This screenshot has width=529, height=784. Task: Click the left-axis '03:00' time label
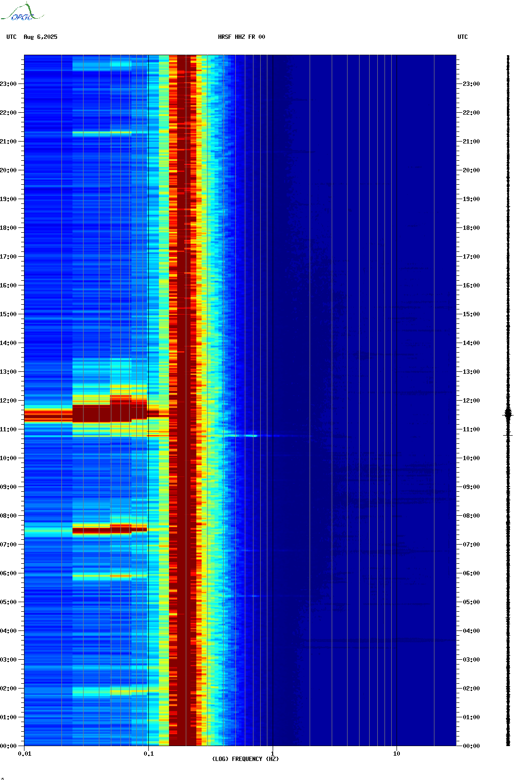click(x=8, y=660)
